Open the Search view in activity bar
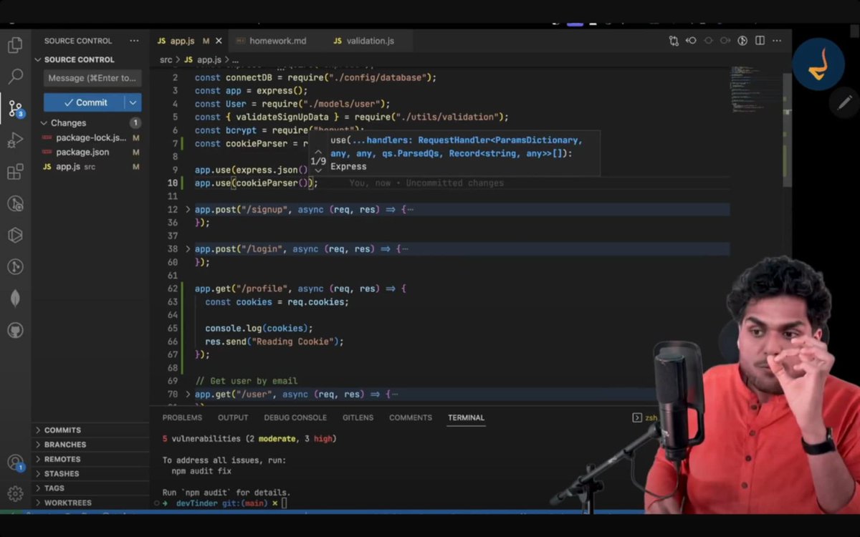Image resolution: width=860 pixels, height=537 pixels. (x=14, y=77)
